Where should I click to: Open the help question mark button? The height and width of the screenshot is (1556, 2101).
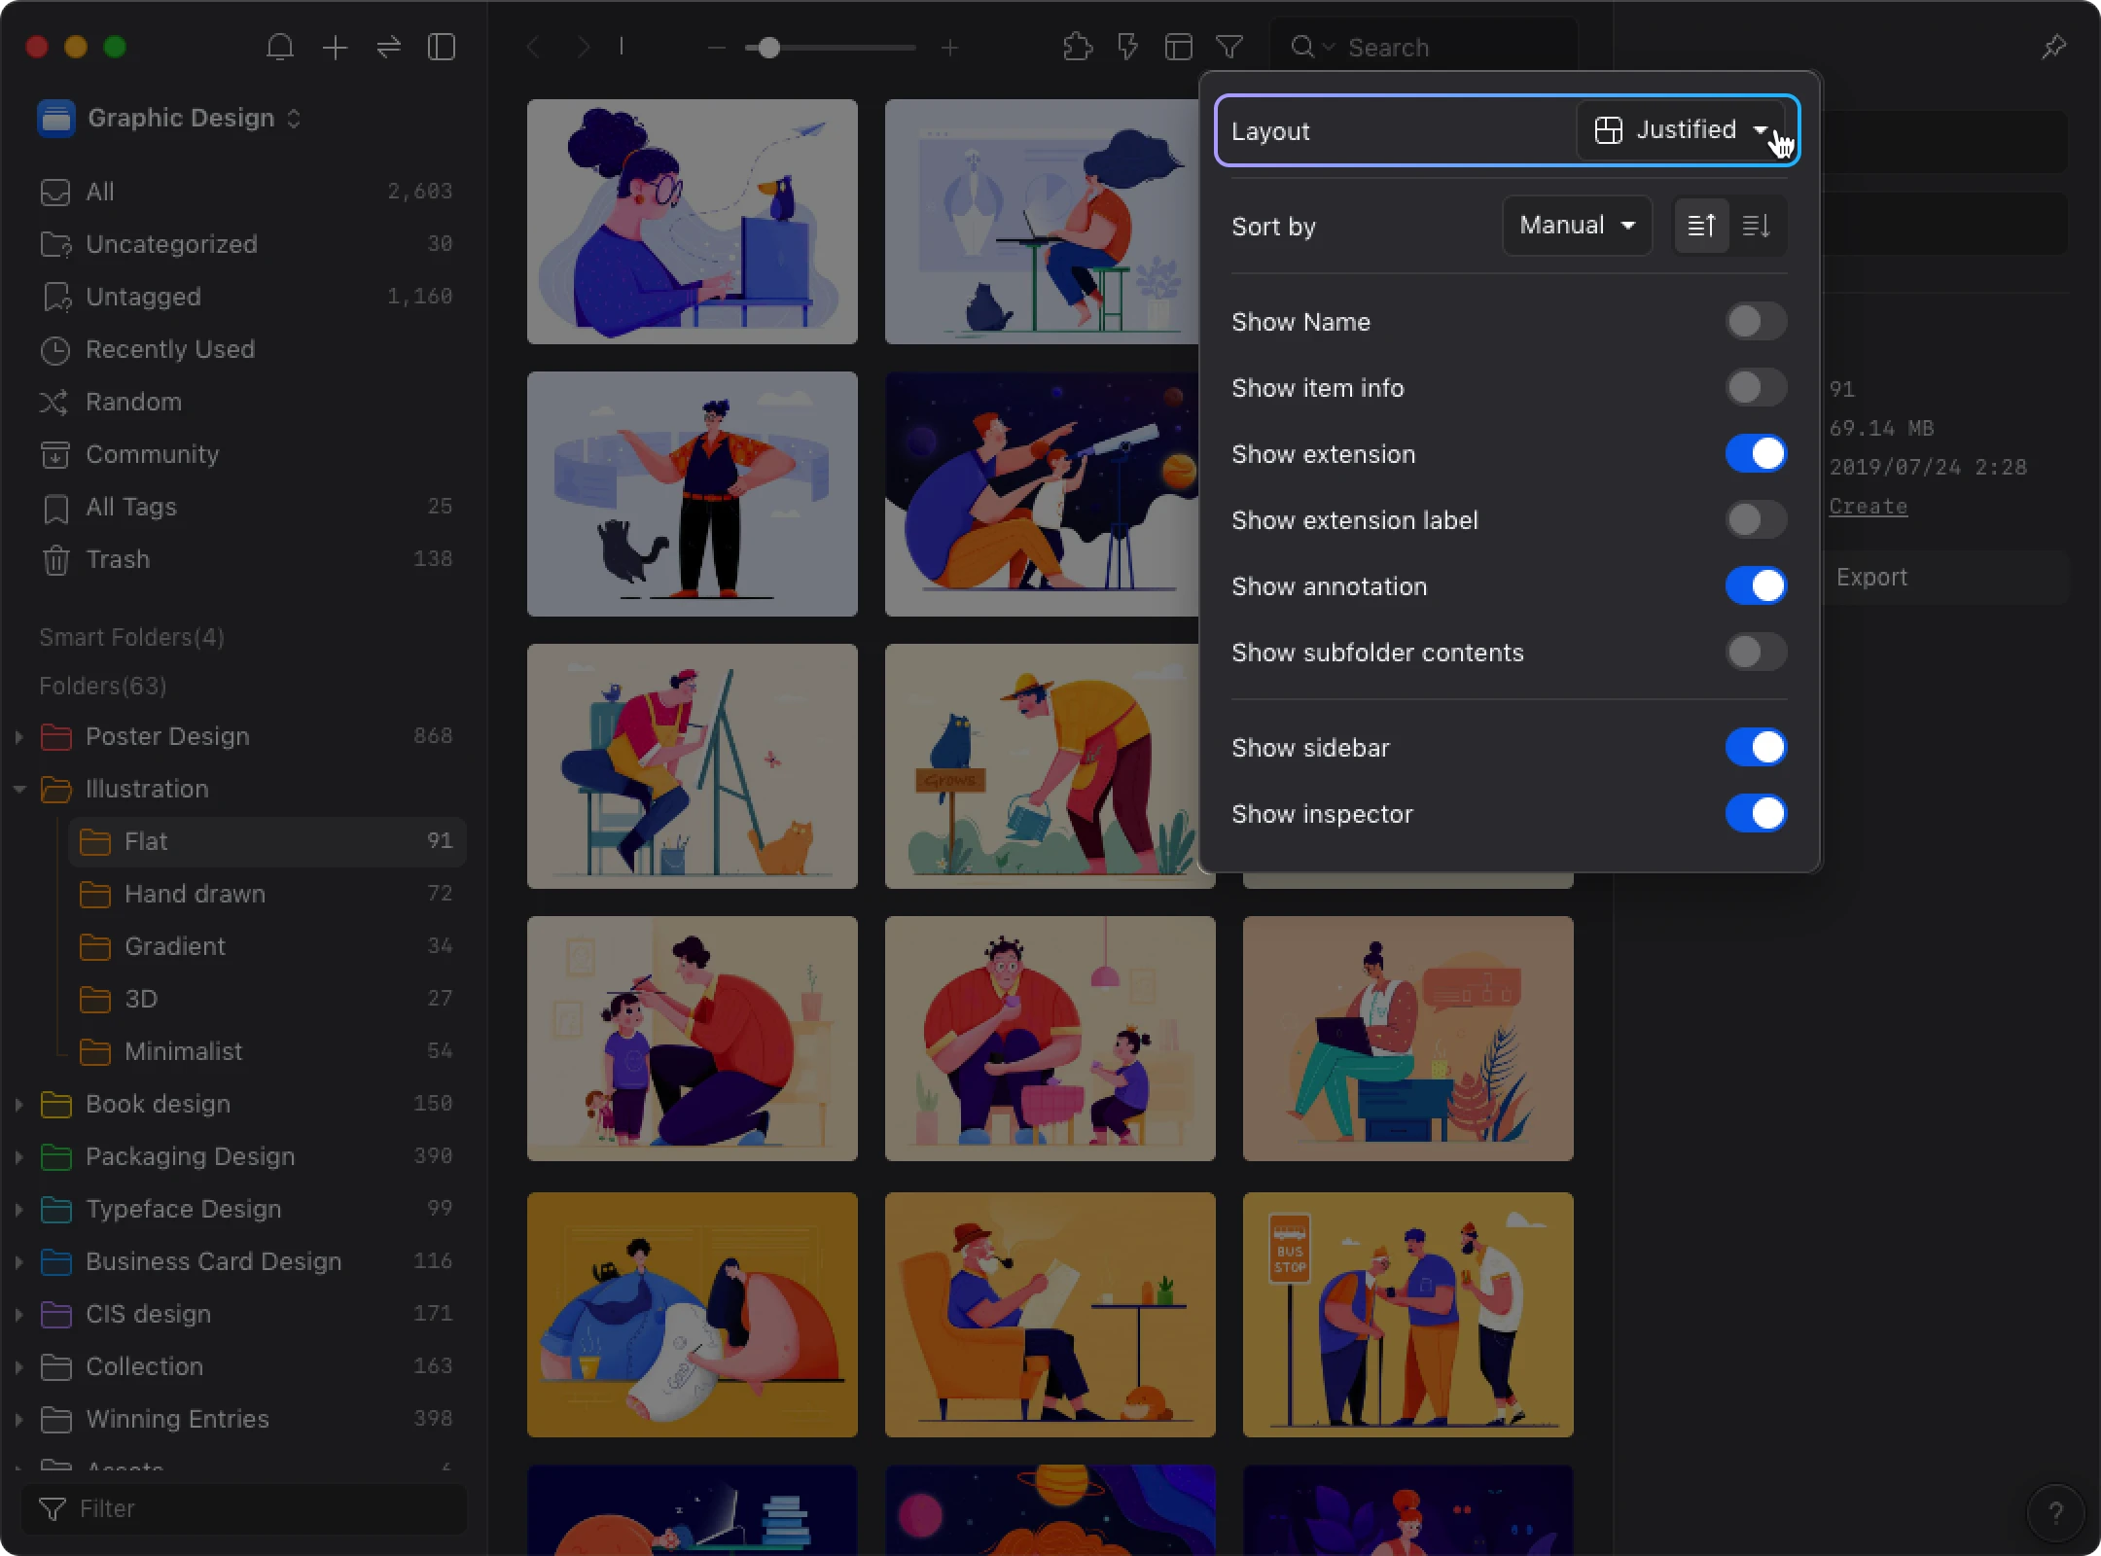click(2055, 1512)
